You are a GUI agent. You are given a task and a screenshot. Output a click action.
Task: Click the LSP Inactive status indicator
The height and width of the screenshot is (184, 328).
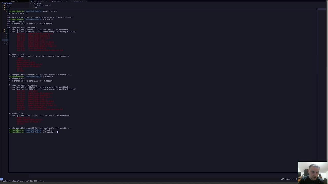pyautogui.click(x=286, y=179)
